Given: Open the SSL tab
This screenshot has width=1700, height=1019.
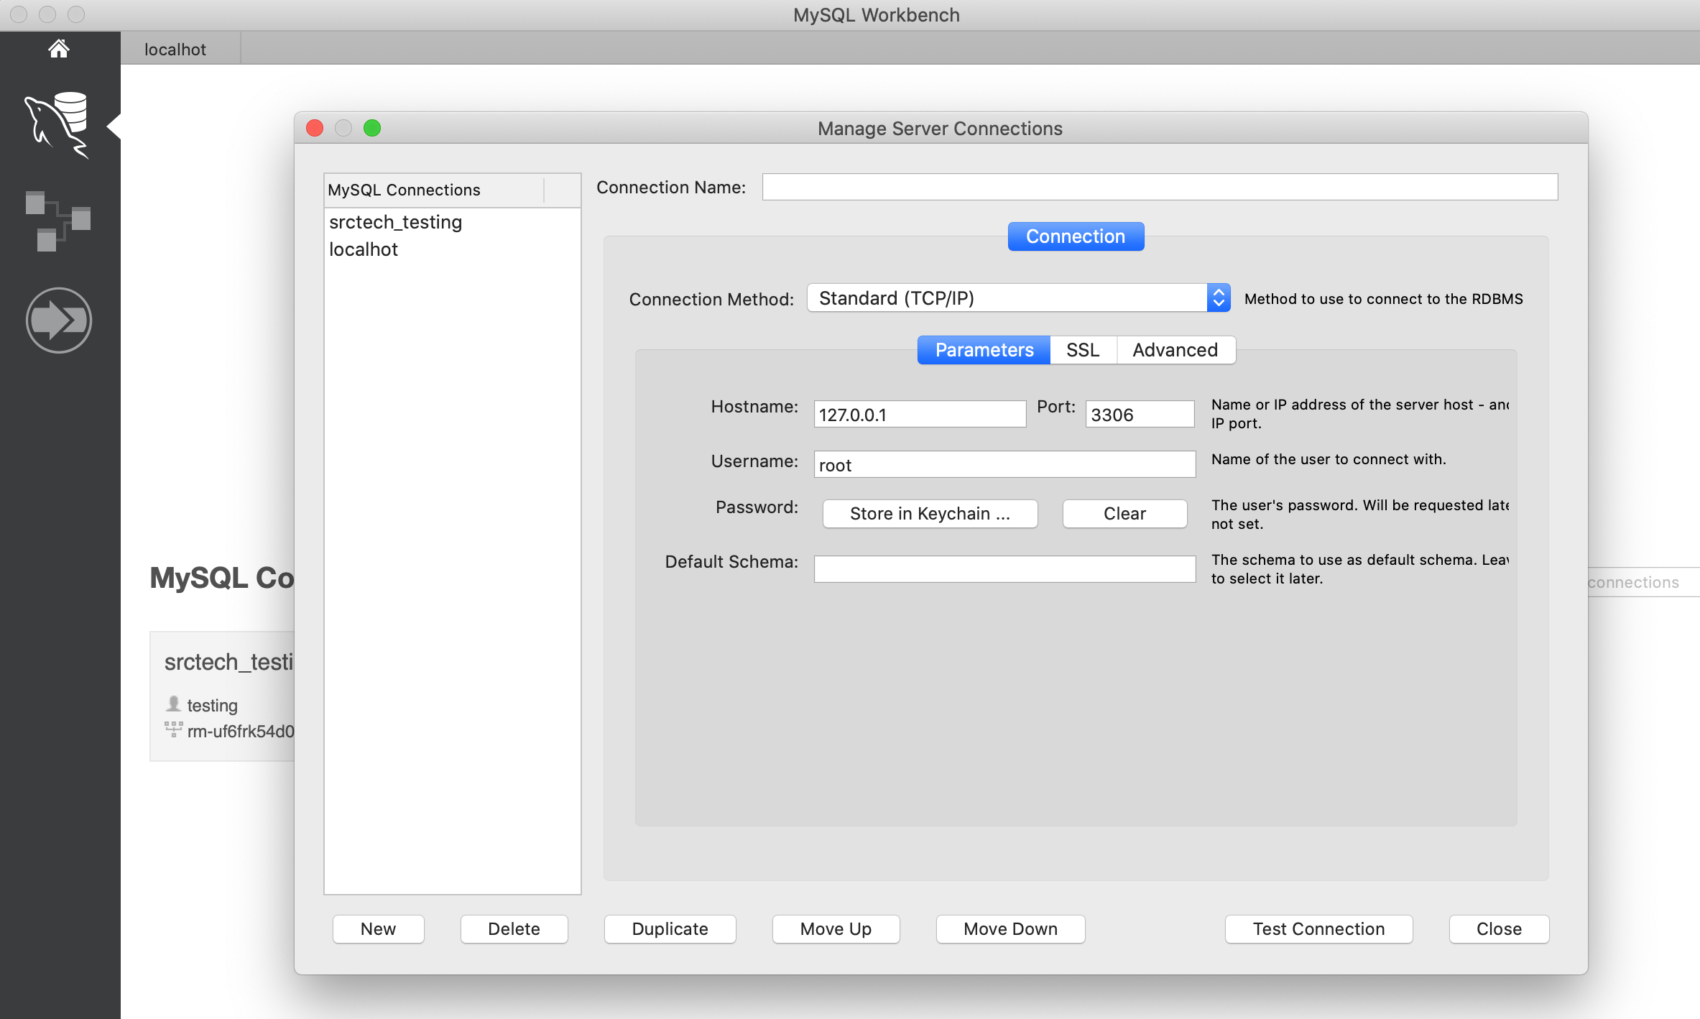Looking at the screenshot, I should tap(1083, 350).
